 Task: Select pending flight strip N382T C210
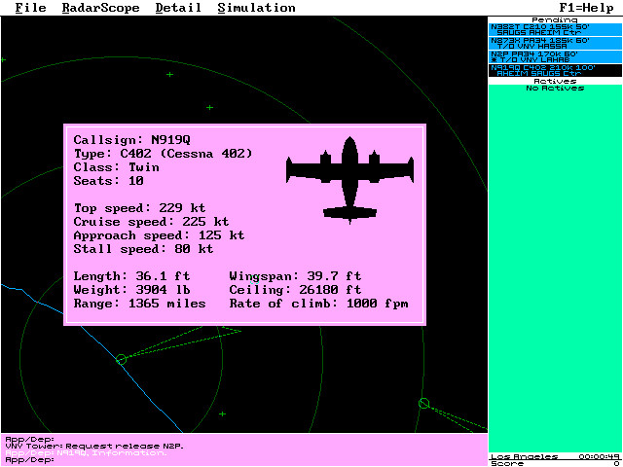coord(556,30)
